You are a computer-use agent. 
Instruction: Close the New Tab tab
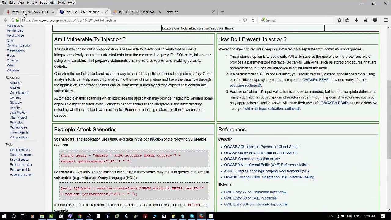[x=213, y=12]
